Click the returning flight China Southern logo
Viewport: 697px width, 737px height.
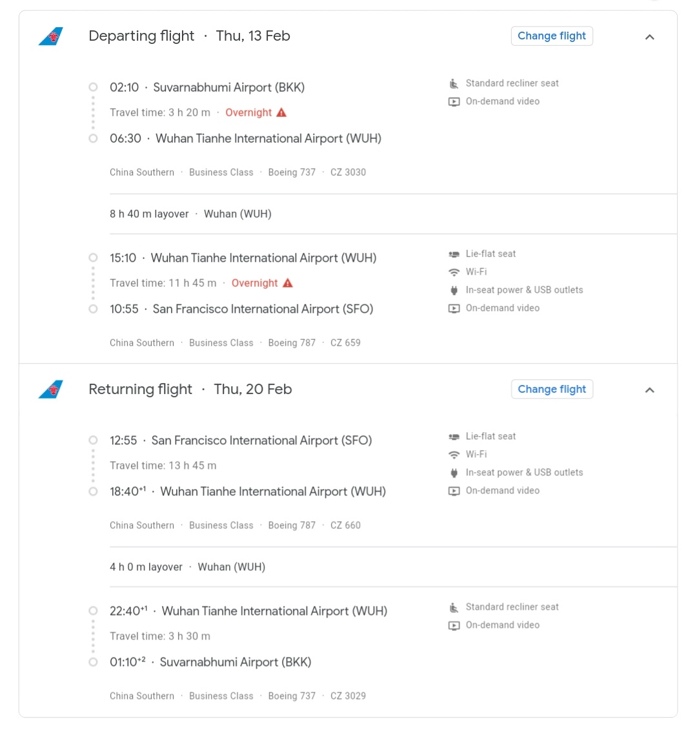pos(51,389)
